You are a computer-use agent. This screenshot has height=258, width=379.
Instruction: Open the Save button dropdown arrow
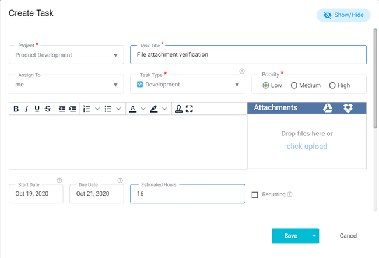(x=314, y=236)
